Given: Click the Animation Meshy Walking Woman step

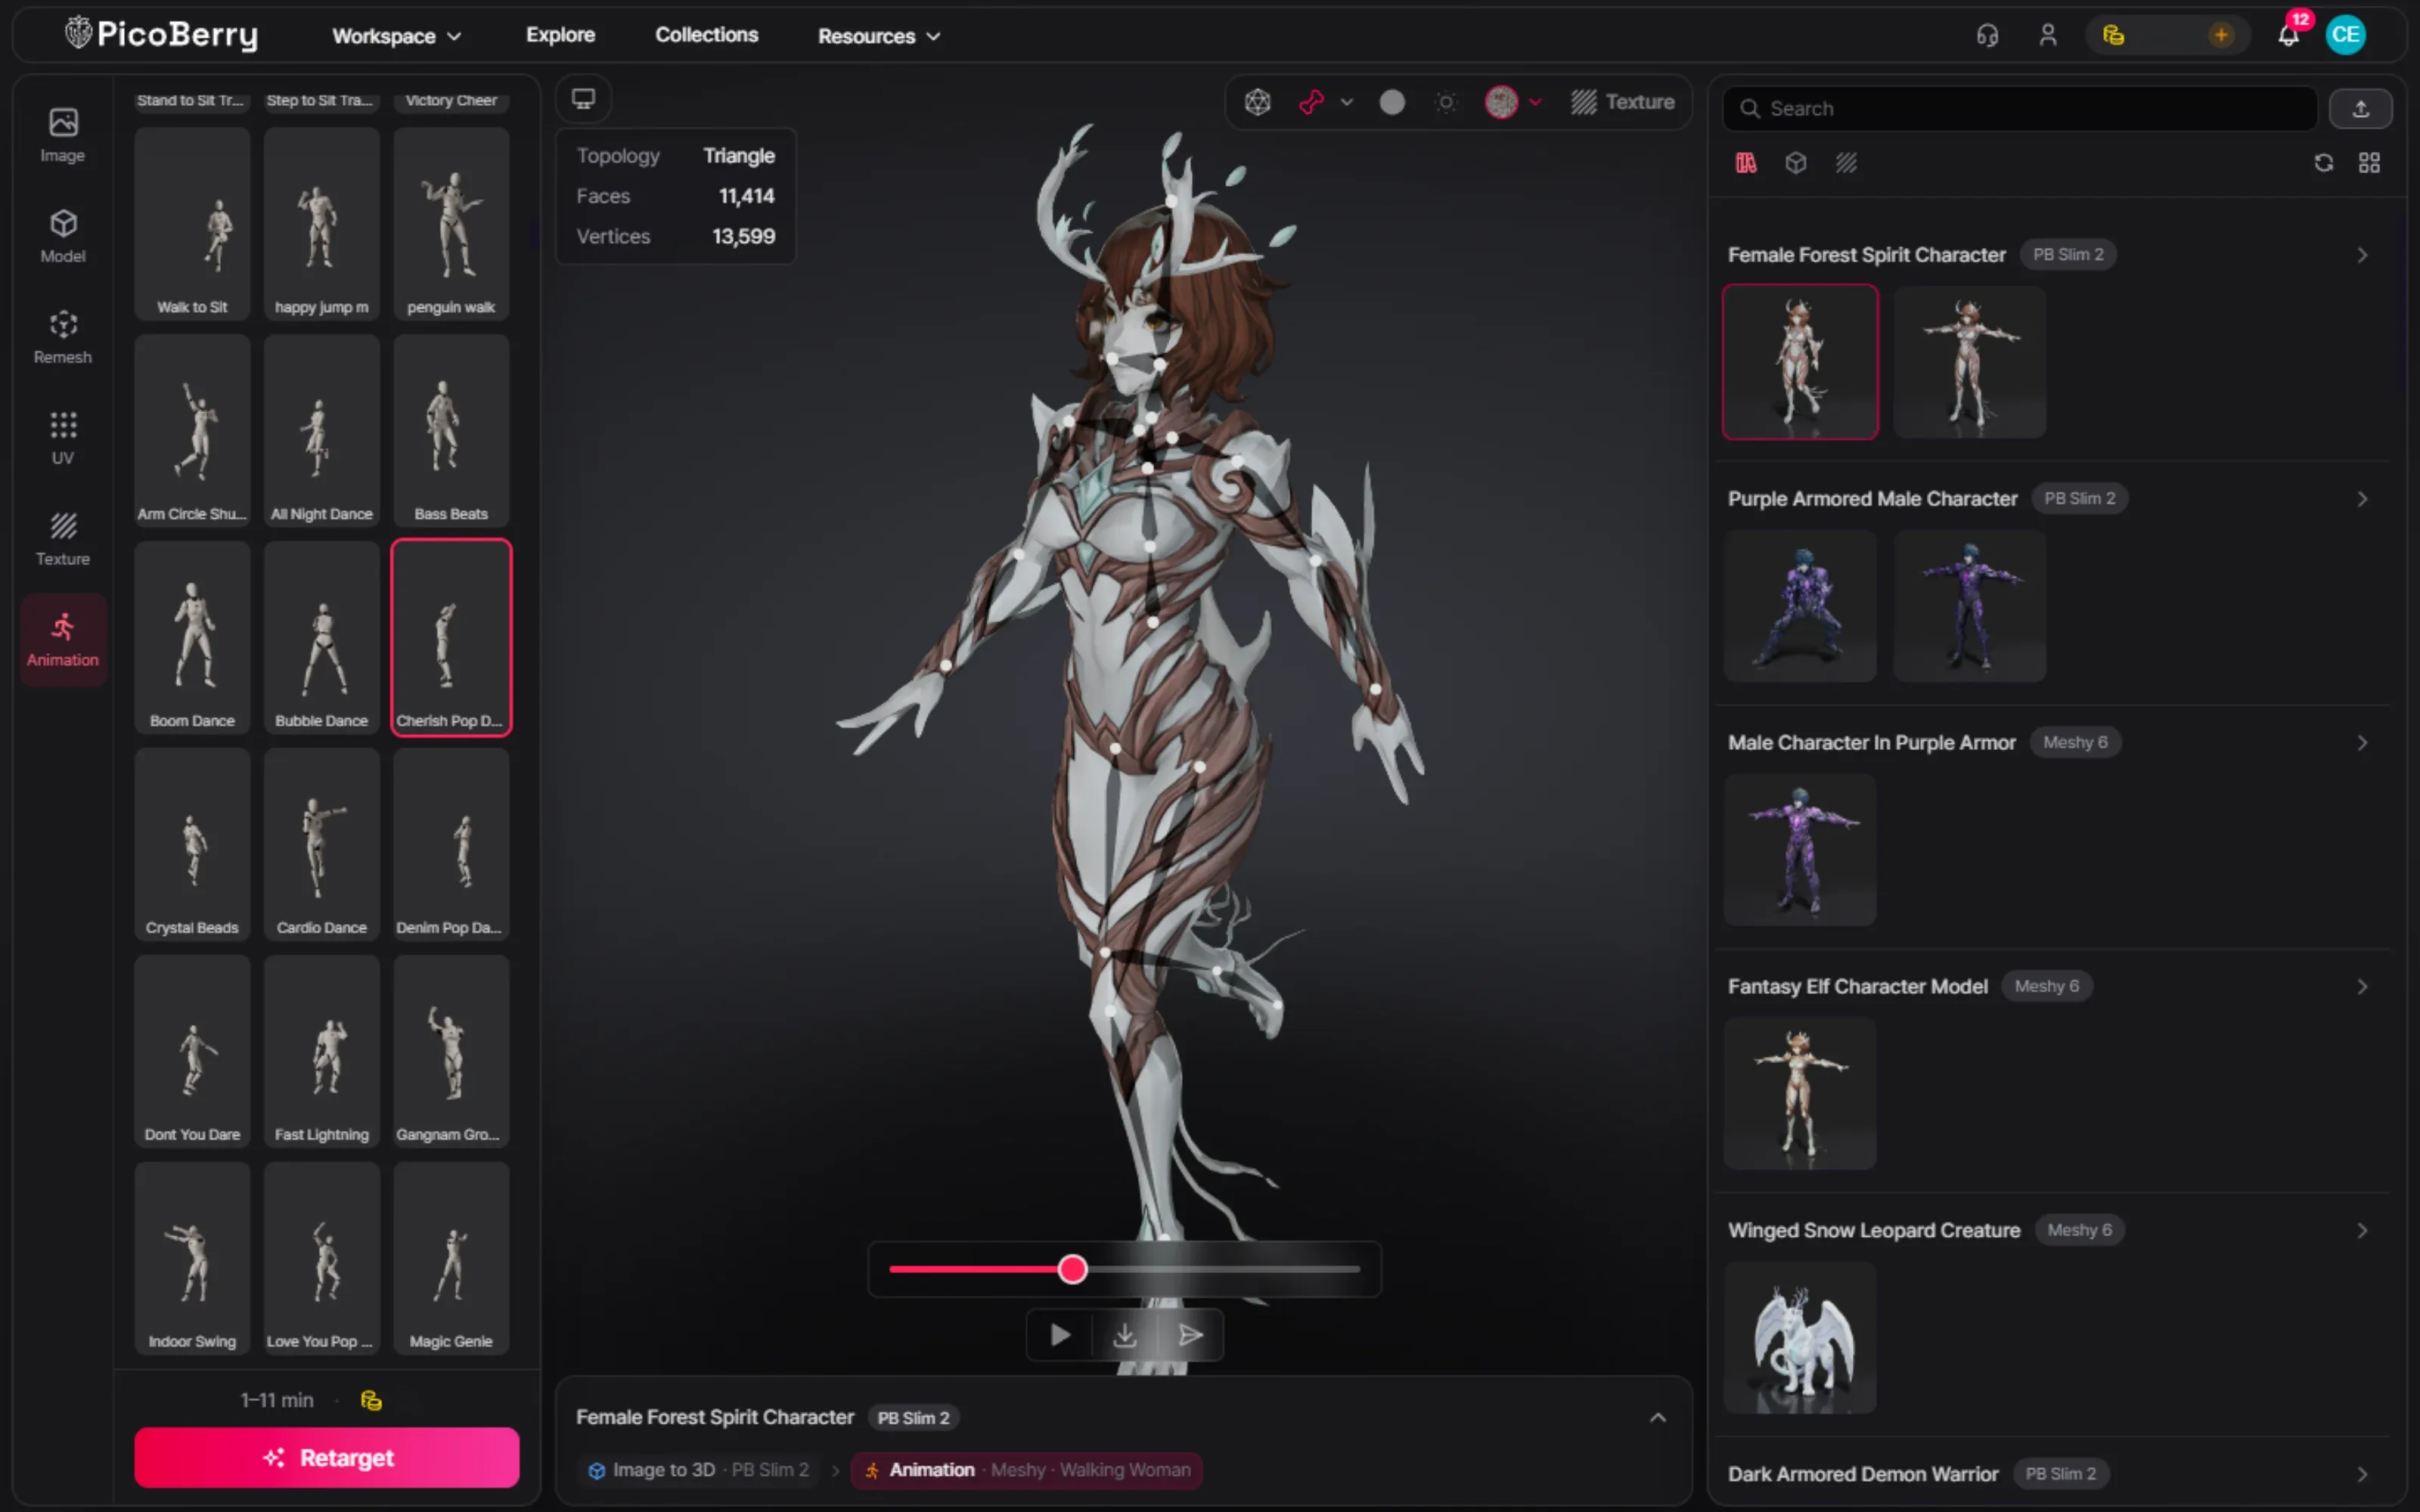Looking at the screenshot, I should [x=1027, y=1470].
